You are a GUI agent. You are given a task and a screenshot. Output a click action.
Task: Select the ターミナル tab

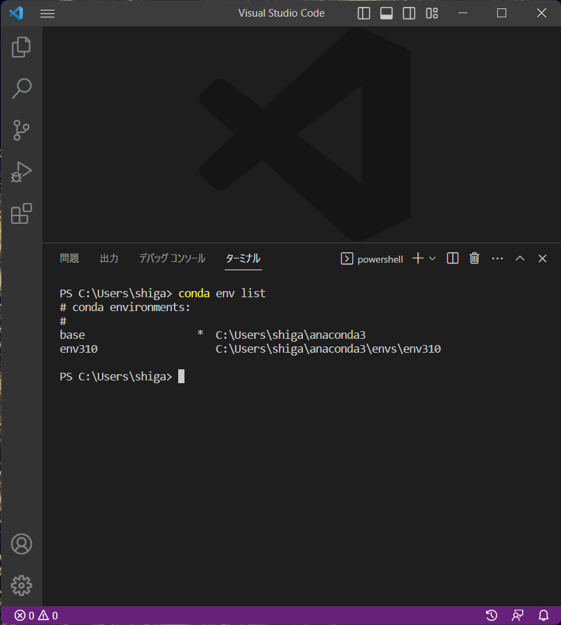(x=243, y=258)
